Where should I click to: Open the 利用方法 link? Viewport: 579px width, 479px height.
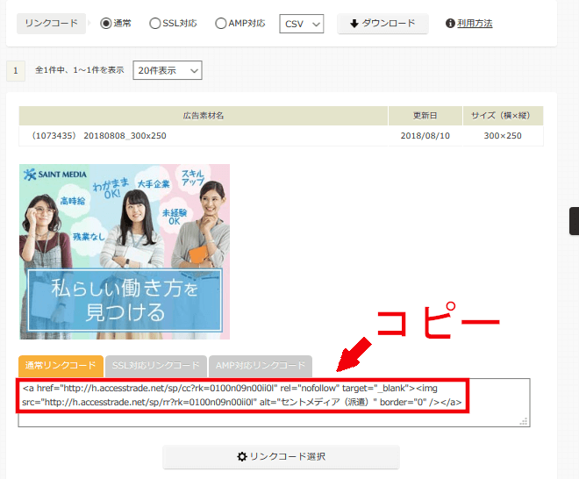475,24
